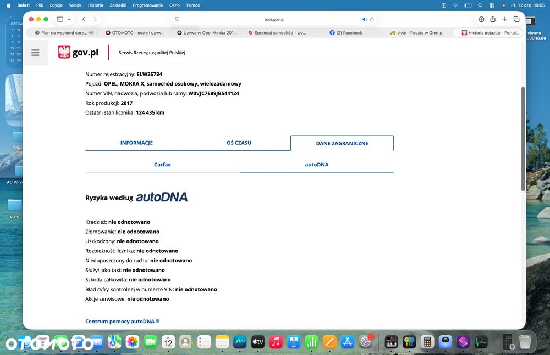Viewport: 550px width, 355px height.
Task: Open the Zakładki menu in menu bar
Action: tap(118, 5)
